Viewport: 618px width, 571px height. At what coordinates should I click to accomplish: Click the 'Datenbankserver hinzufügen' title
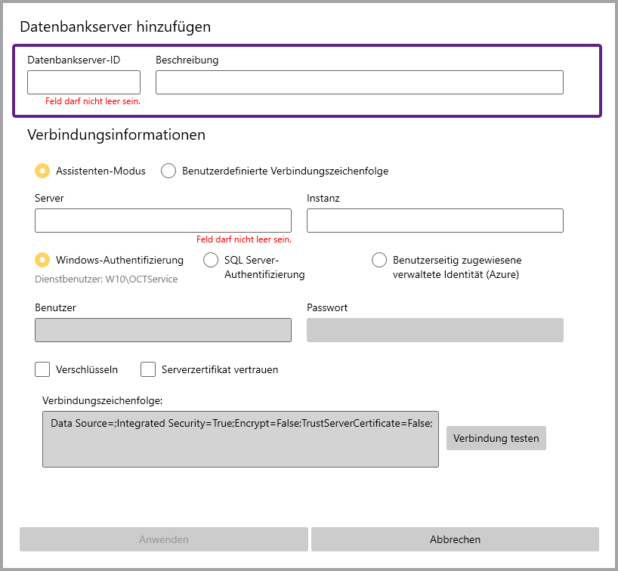pos(116,26)
